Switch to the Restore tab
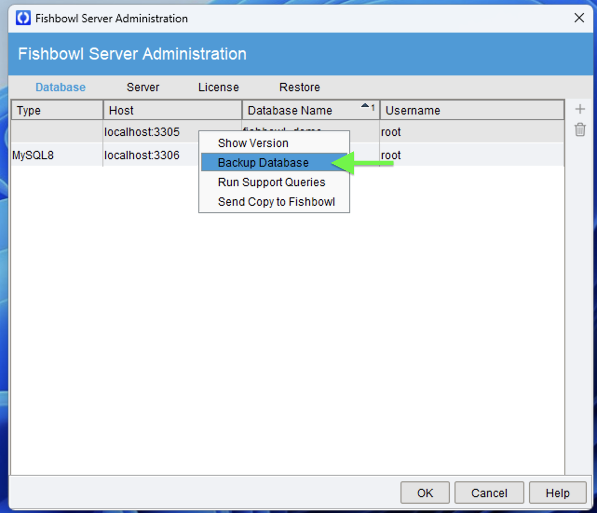597x513 pixels. click(299, 87)
